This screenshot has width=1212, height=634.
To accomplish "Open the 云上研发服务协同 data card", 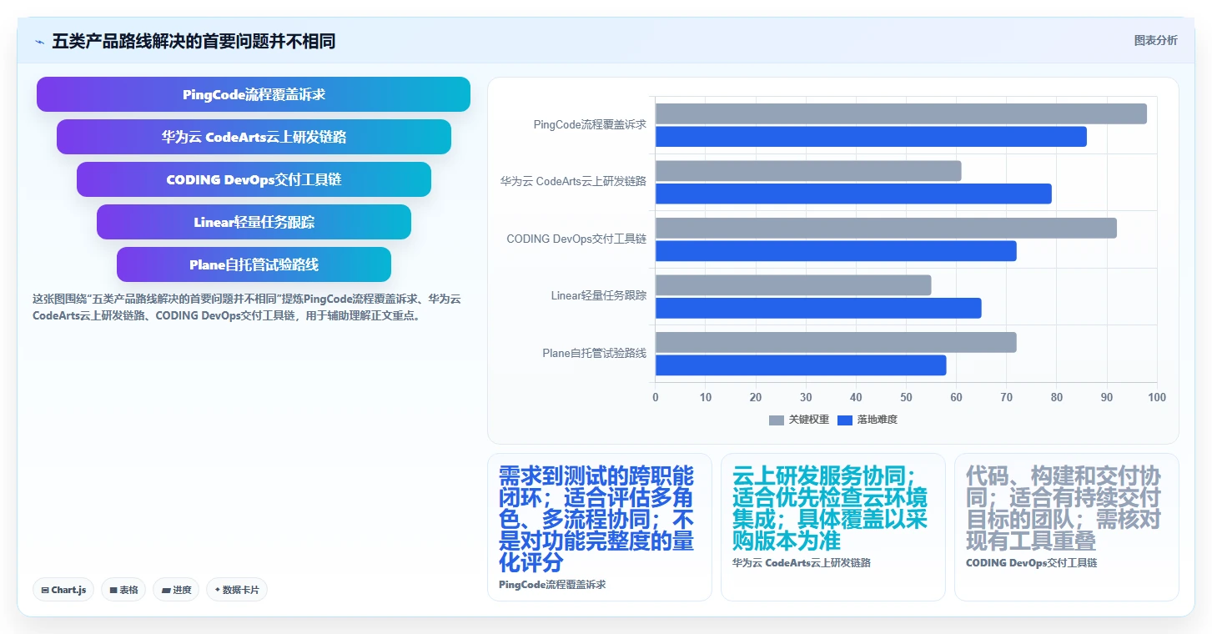I will 832,527.
